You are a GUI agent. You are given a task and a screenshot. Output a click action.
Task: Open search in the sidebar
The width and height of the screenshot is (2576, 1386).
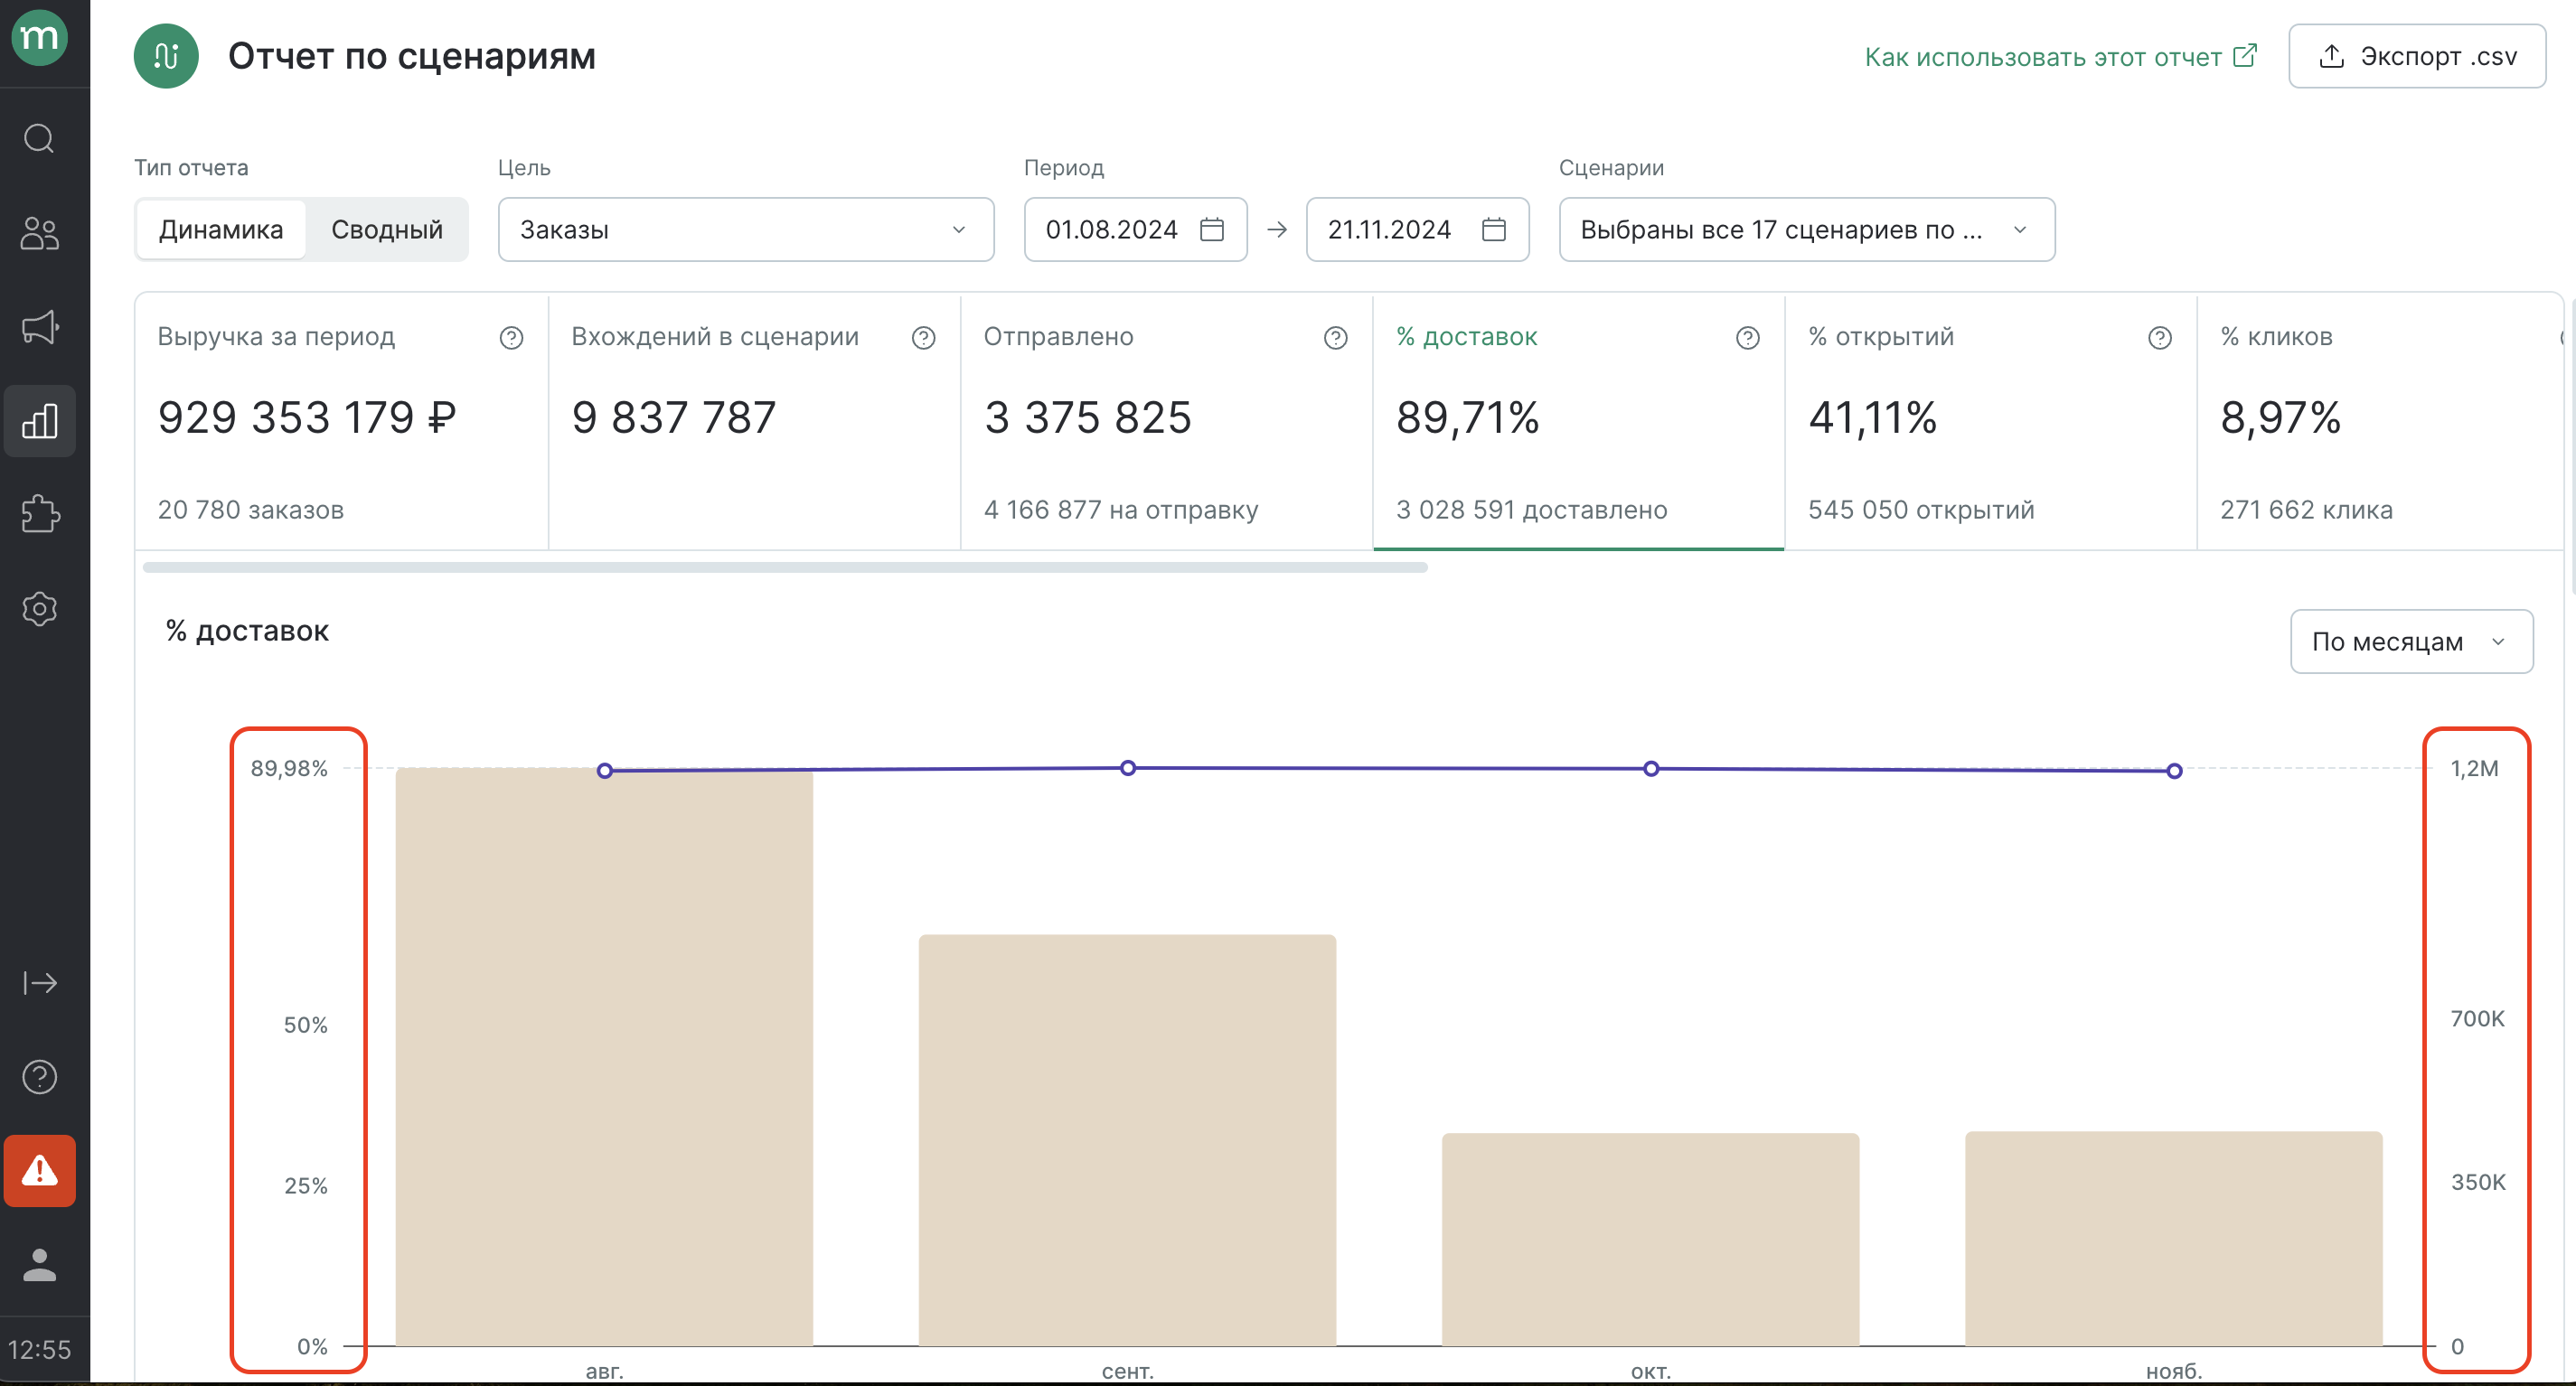[x=39, y=138]
